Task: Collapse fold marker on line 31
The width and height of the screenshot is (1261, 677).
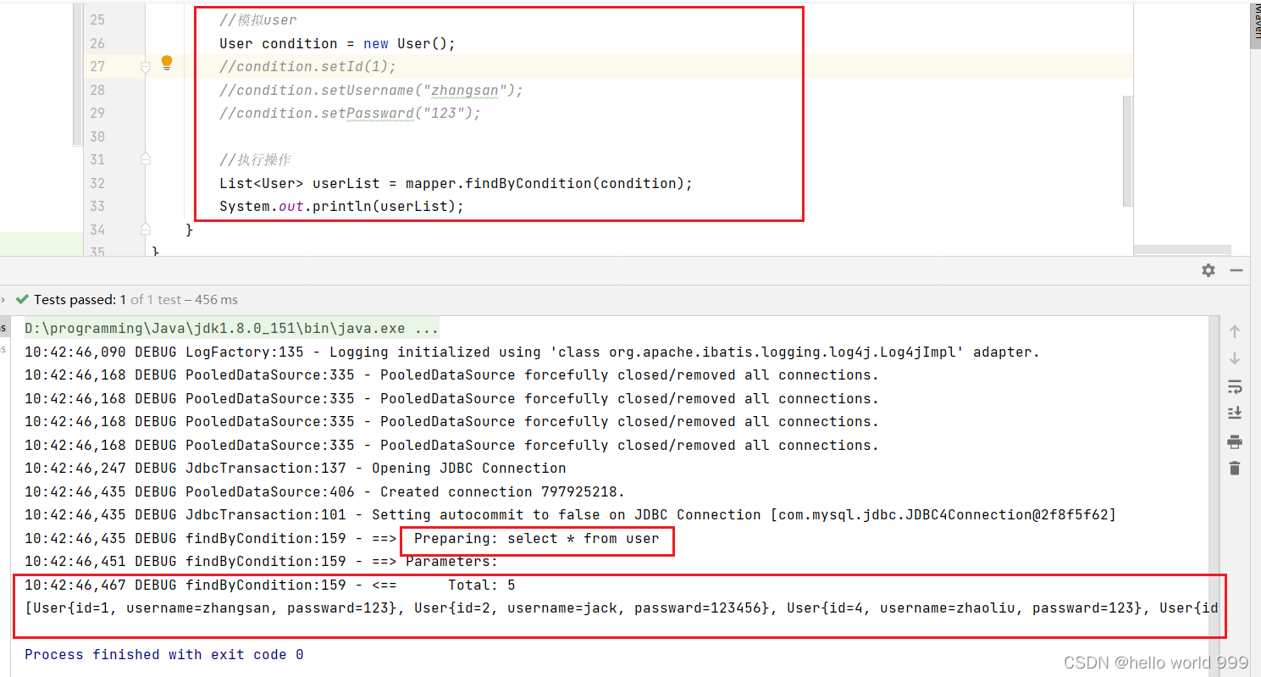Action: point(145,159)
